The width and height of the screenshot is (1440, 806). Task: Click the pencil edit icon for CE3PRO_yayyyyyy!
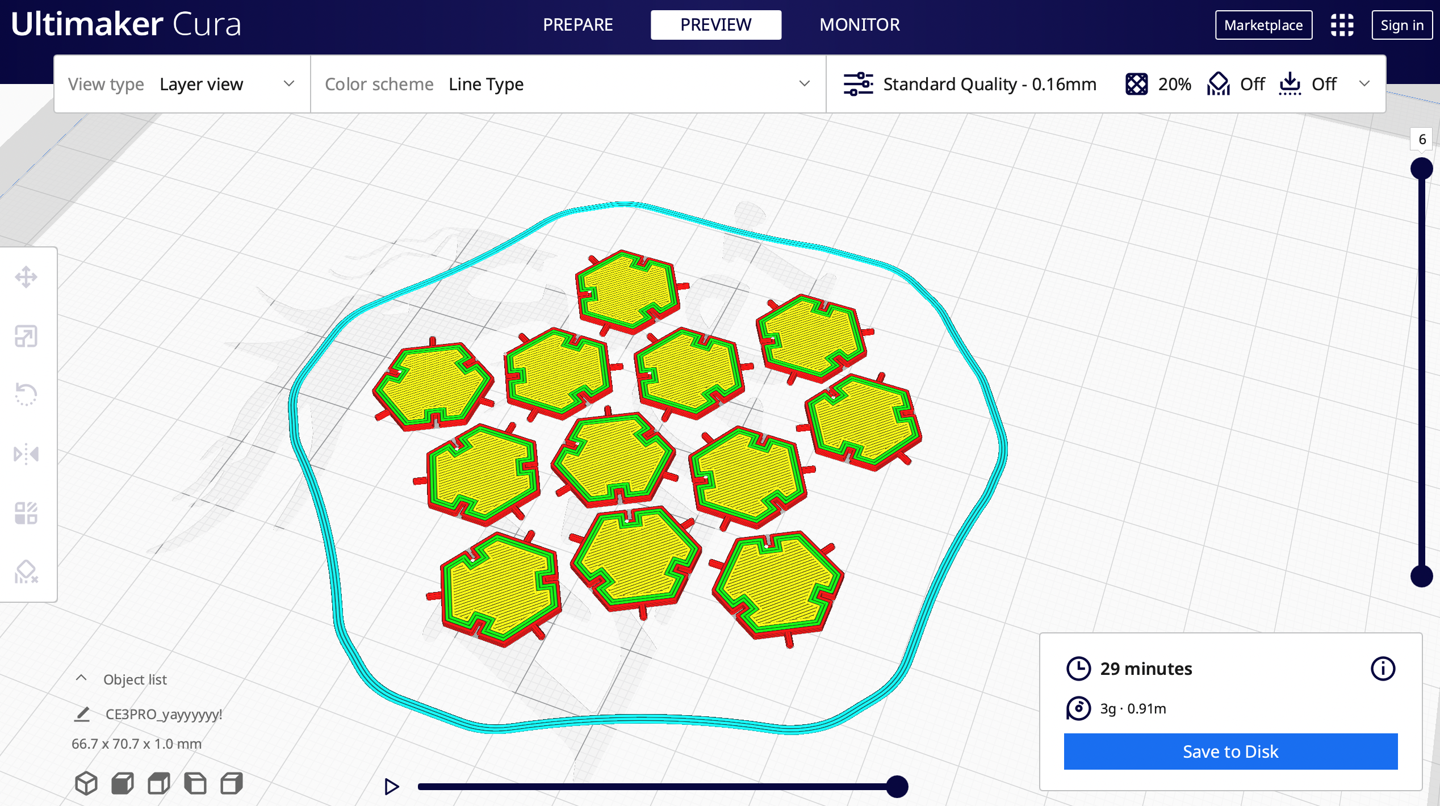click(82, 714)
